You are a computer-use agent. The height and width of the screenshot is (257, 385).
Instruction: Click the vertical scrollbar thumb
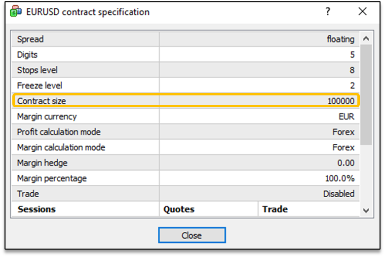tap(366, 95)
